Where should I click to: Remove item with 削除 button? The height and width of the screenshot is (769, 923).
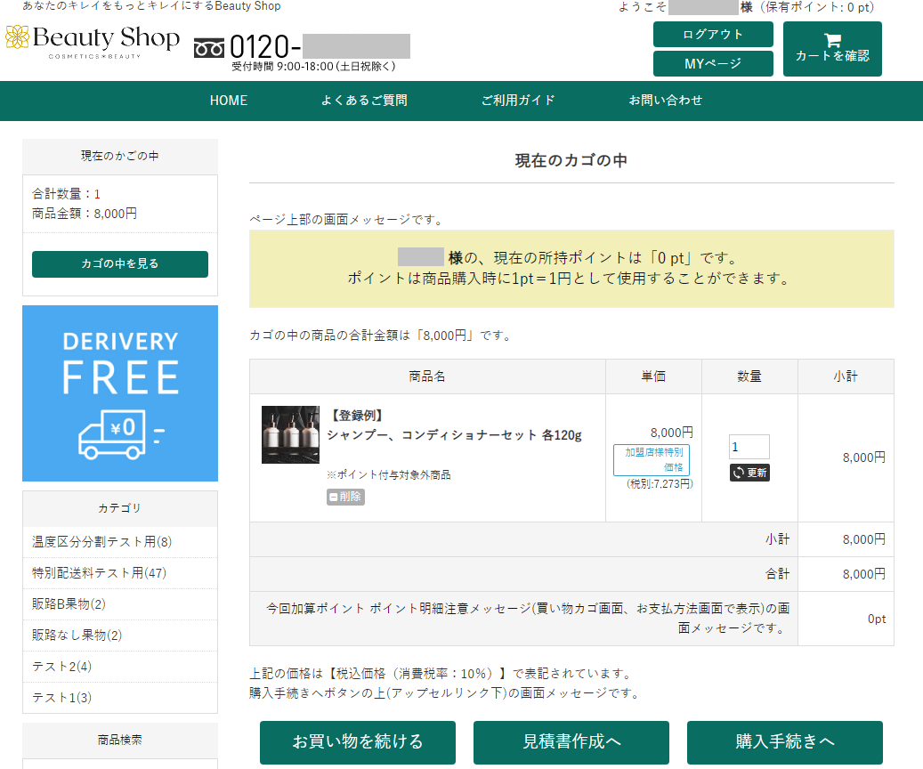345,497
